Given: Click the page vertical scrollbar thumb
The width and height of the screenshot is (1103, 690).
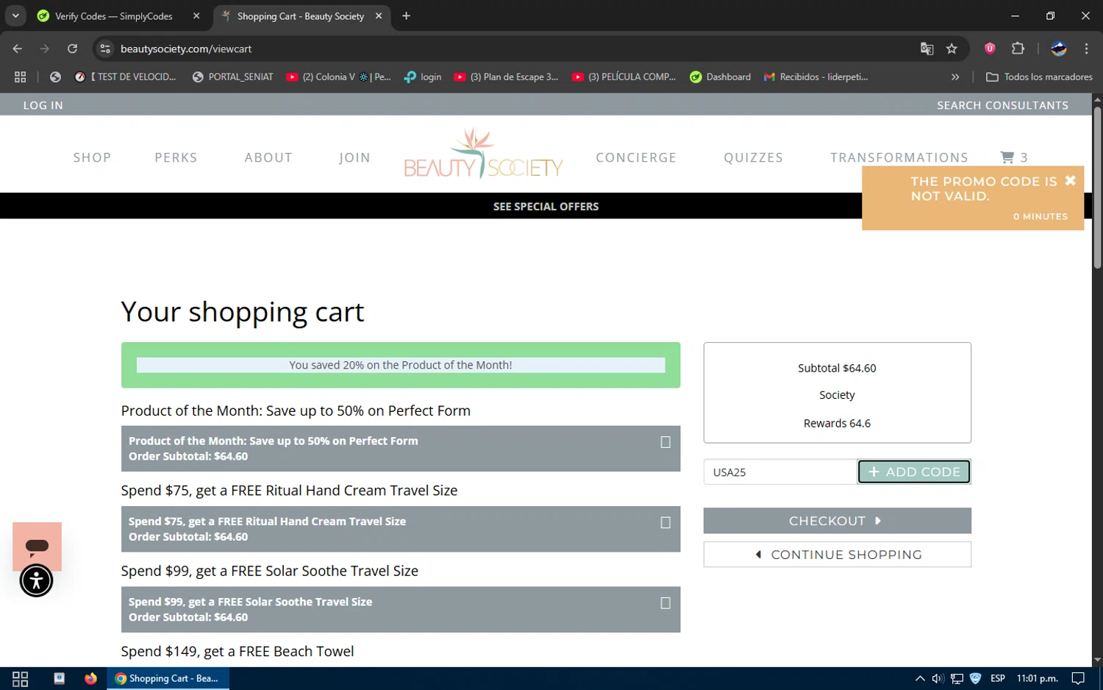Looking at the screenshot, I should pos(1097,187).
